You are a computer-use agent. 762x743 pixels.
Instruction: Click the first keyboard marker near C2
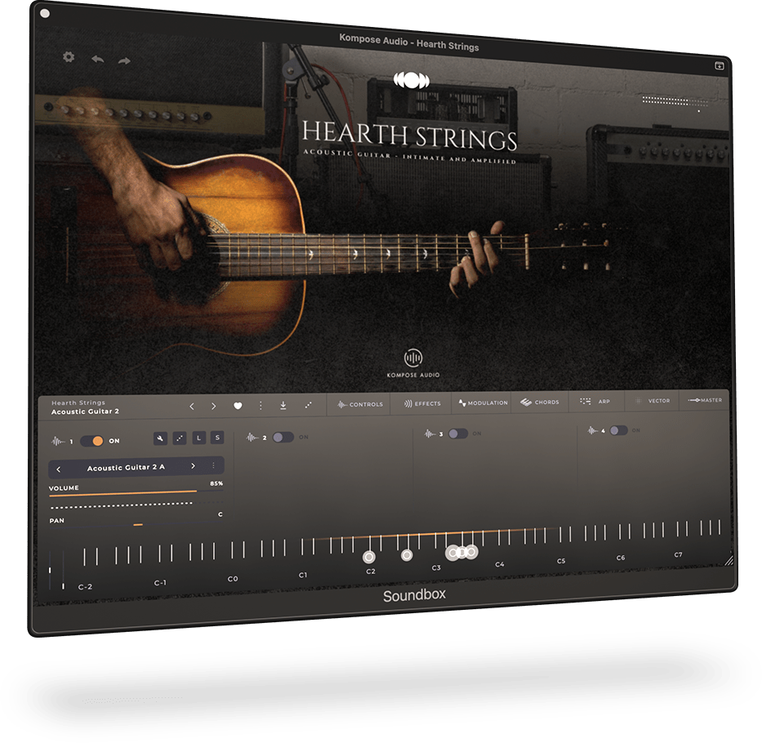point(369,557)
